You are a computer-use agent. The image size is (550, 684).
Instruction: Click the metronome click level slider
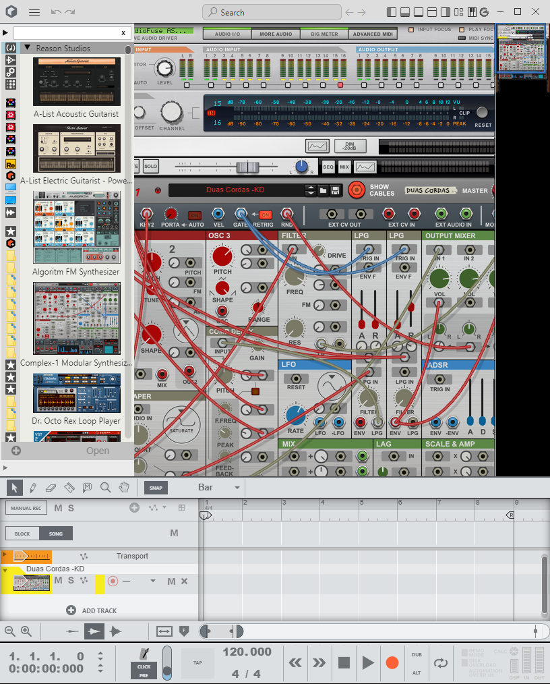point(167,662)
